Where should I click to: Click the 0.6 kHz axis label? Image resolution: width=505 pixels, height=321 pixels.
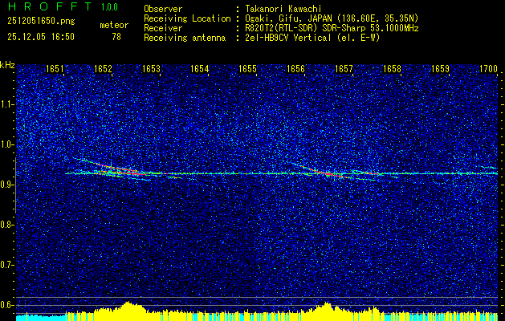7,305
